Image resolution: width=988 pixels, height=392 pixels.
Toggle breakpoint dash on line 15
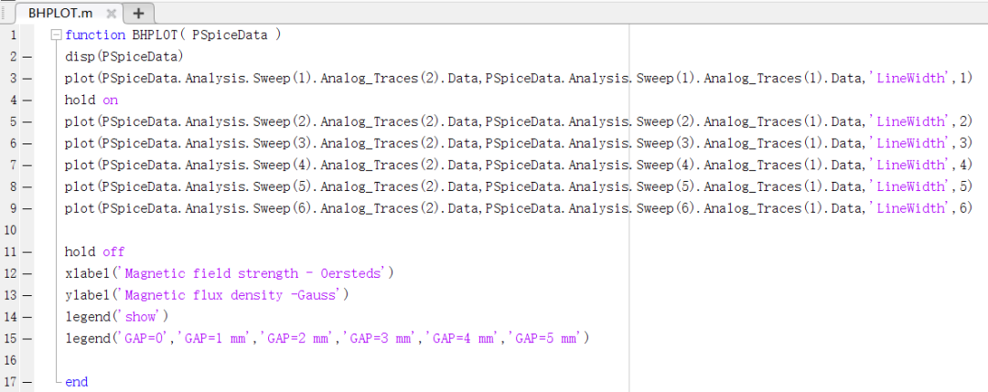27,339
